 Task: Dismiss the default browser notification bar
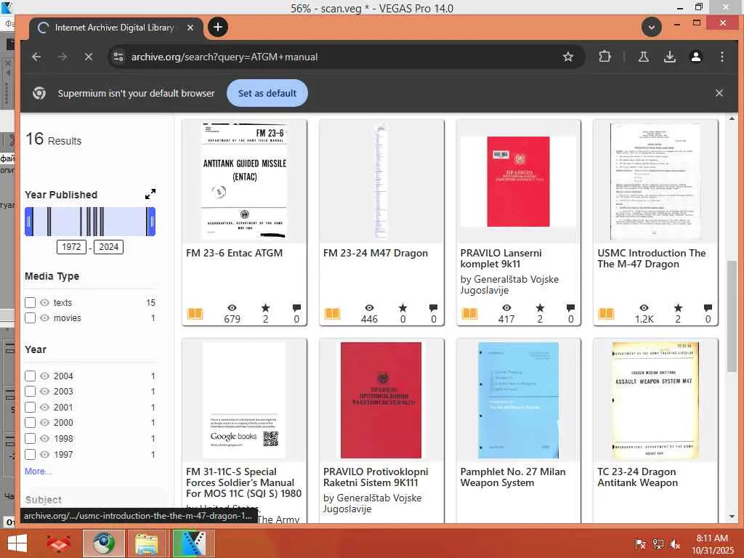click(719, 93)
